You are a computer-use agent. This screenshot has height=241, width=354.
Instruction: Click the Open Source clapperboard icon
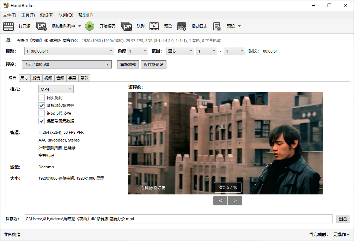pyautogui.click(x=8, y=26)
